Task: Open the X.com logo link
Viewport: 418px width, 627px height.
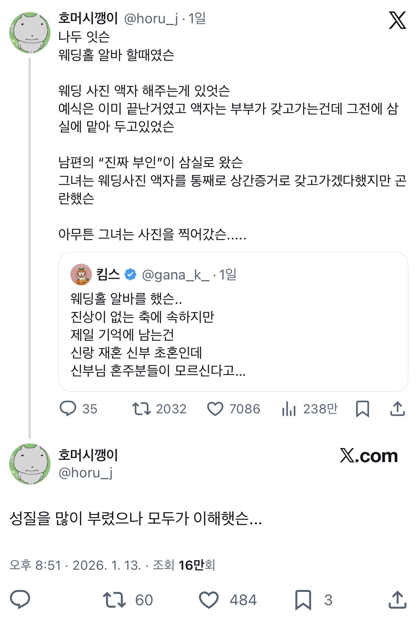Action: 369,456
